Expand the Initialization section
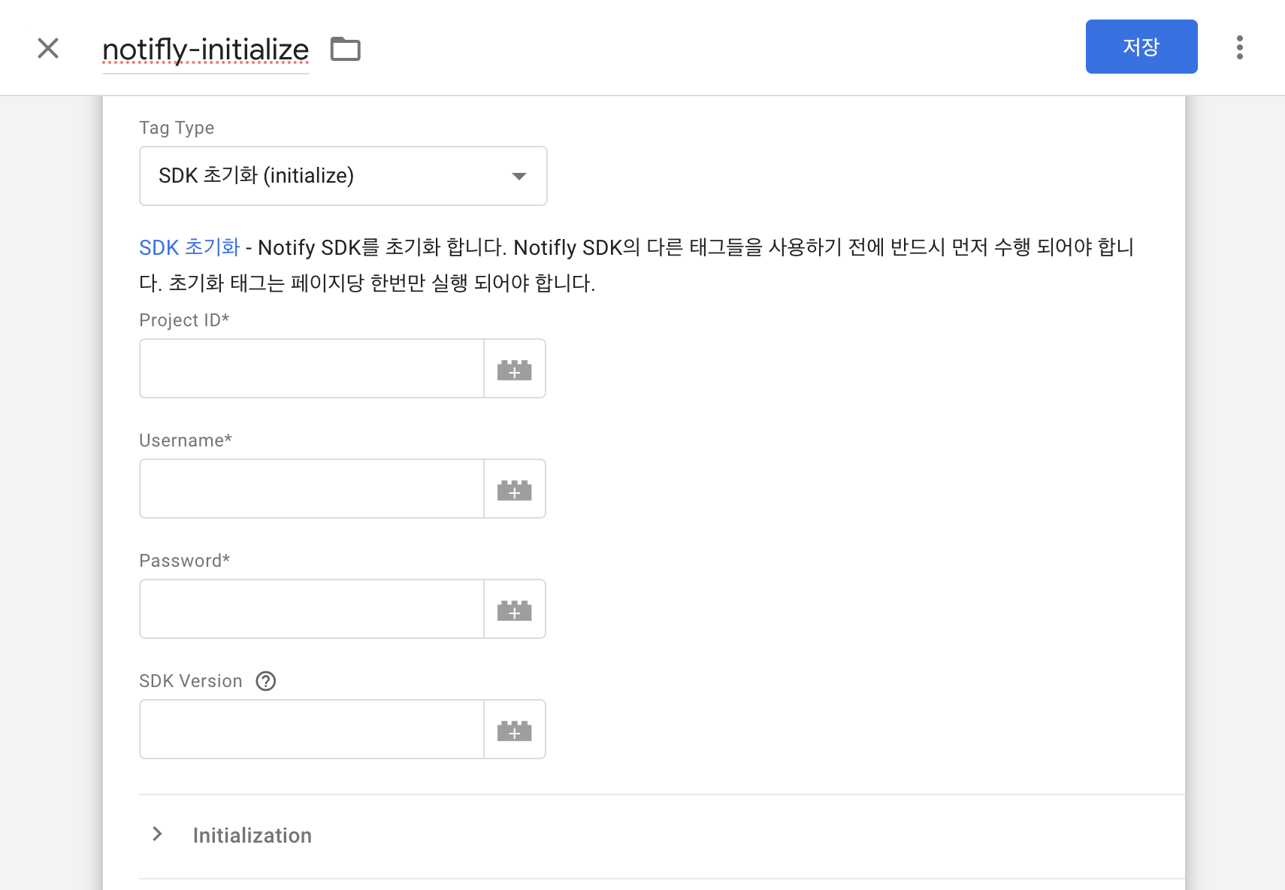Screen dimensions: 1285x890 click(157, 834)
